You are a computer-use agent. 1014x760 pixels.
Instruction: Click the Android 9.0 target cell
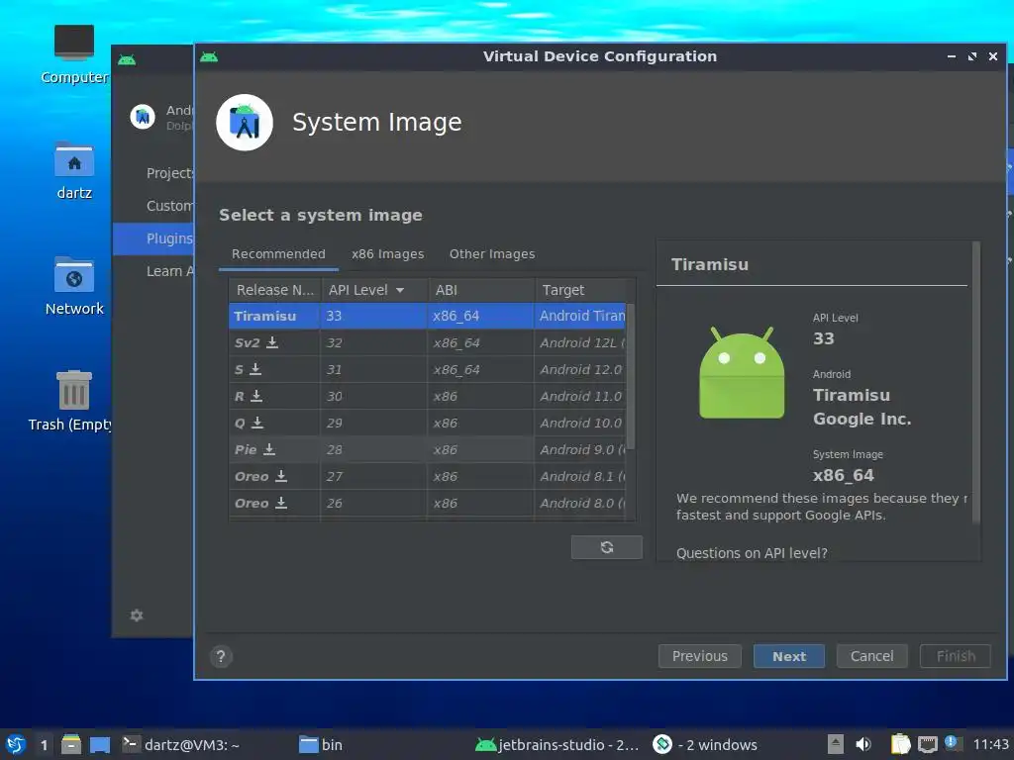580,449
